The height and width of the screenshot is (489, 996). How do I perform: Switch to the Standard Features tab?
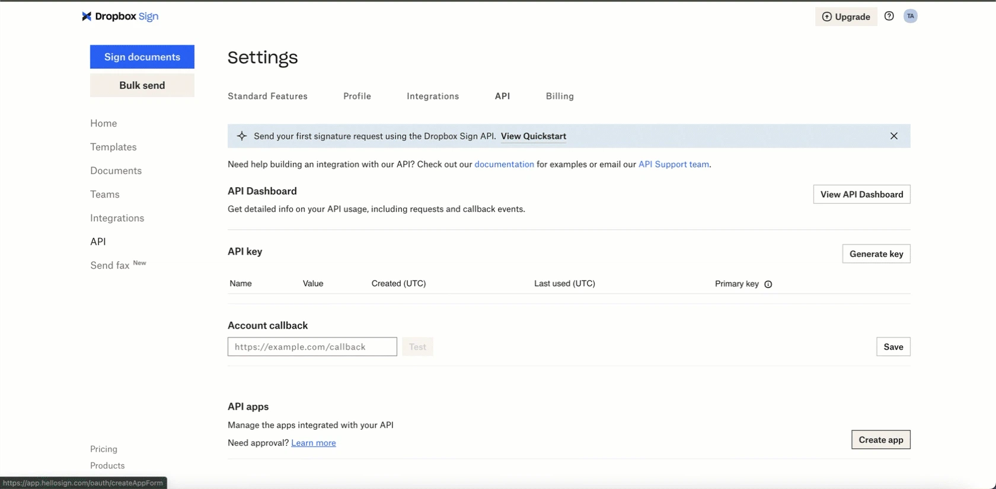point(267,96)
